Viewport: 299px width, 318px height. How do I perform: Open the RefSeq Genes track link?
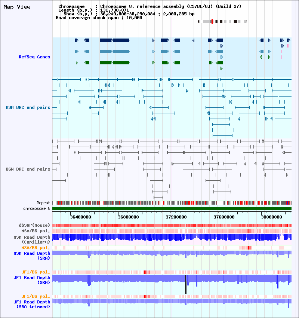click(34, 57)
